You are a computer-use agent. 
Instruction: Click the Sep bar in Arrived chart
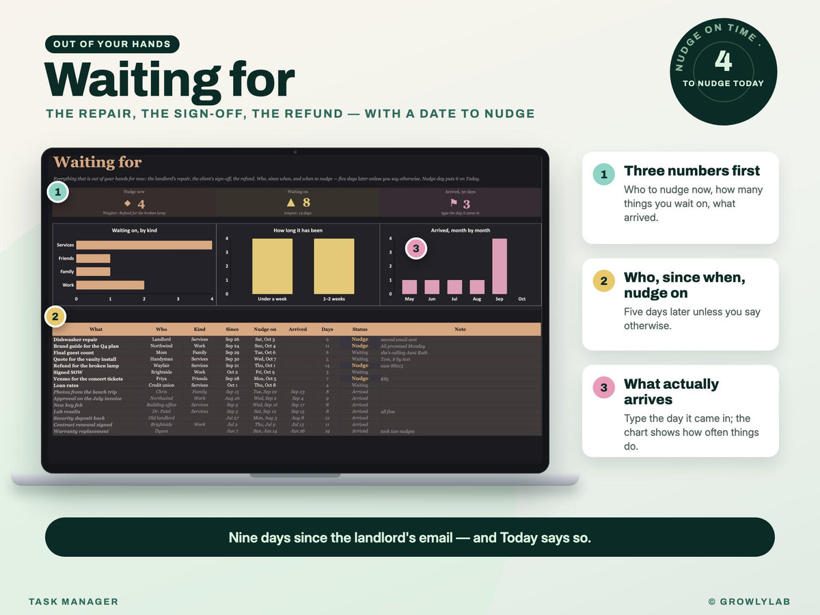tap(500, 266)
